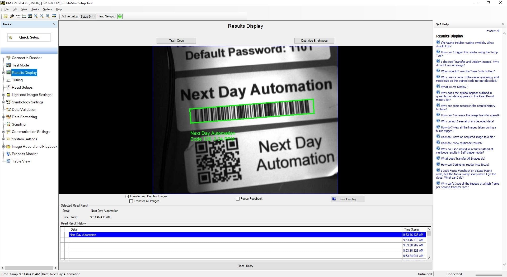Image resolution: width=507 pixels, height=277 pixels.
Task: Select the 9:53:46.310 AM history row
Action: coord(235,240)
